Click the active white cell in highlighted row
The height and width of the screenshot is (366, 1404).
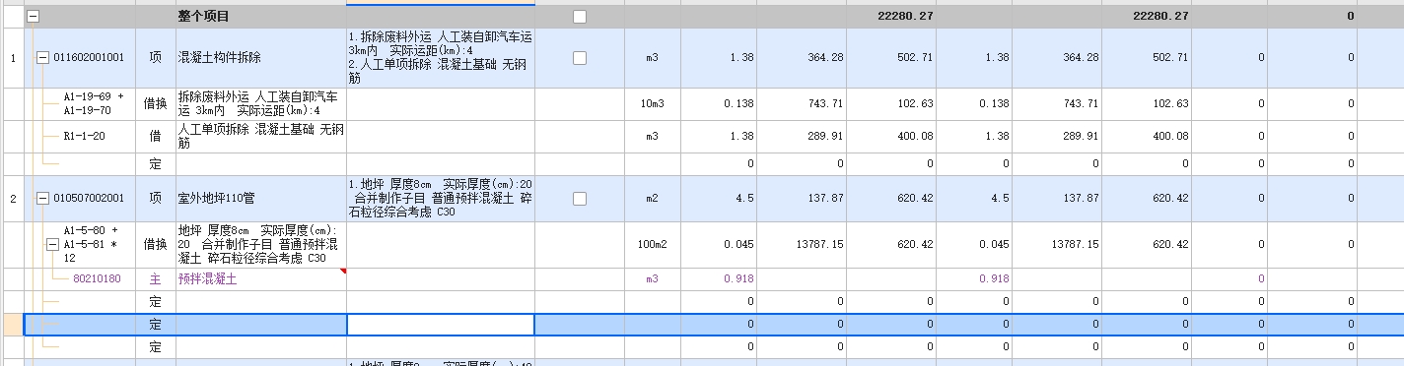coord(441,324)
